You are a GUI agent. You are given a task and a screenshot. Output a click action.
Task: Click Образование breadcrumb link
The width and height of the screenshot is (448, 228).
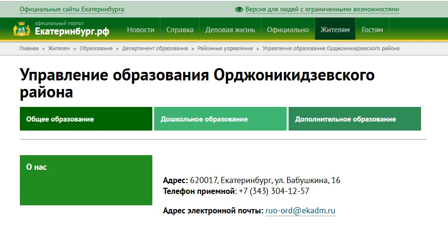(x=96, y=48)
